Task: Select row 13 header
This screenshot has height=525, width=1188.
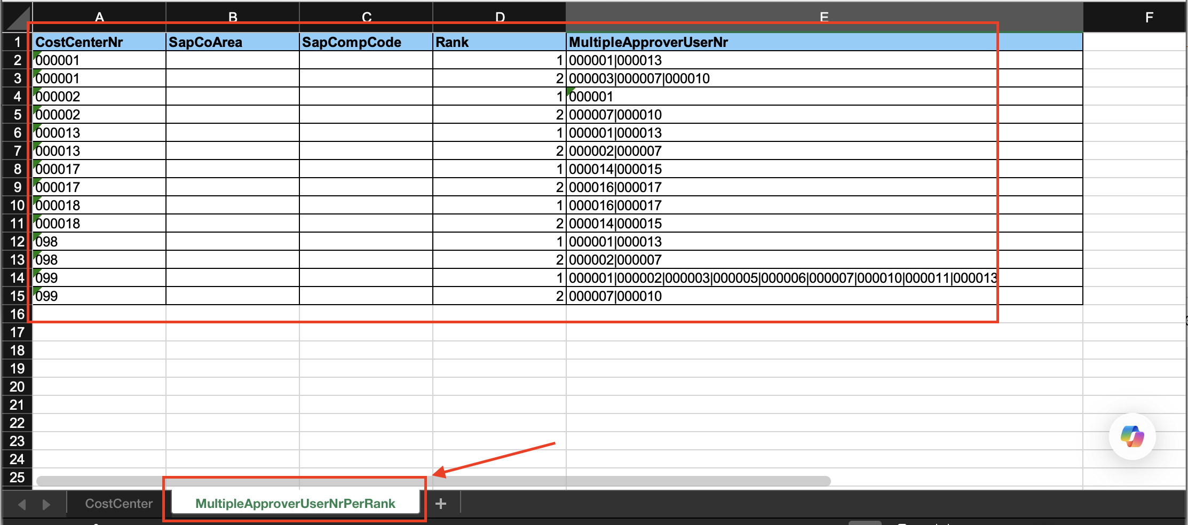Action: [x=18, y=260]
